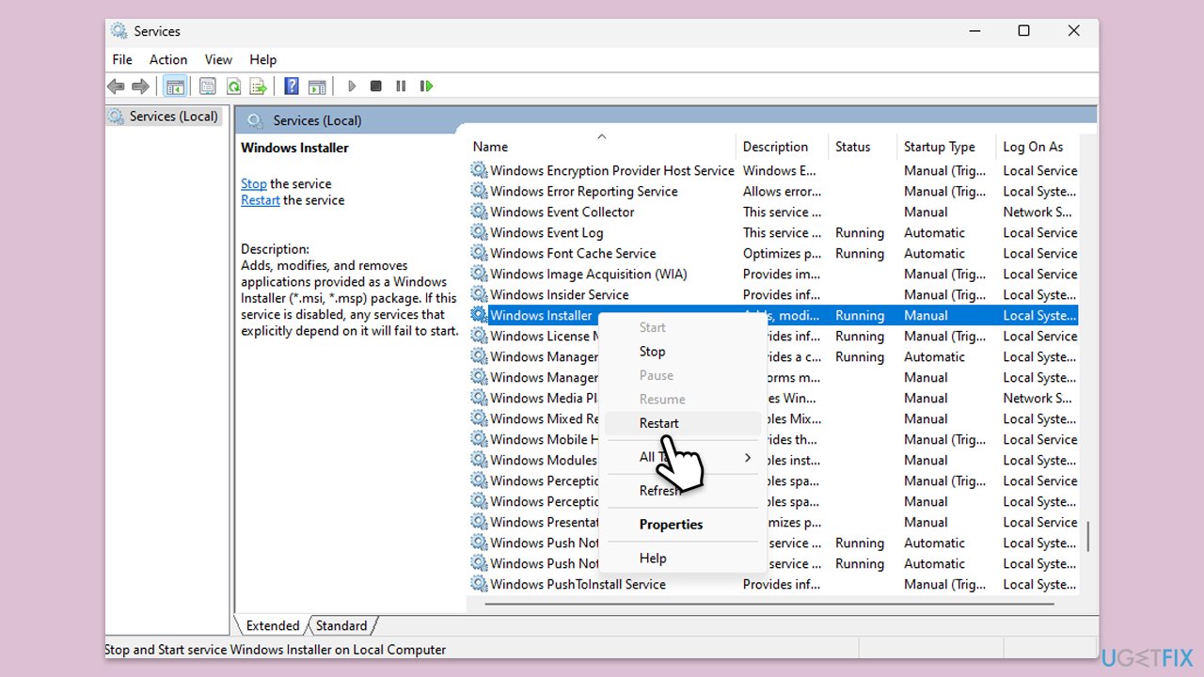
Task: Pause the service using the pause toolbar icon
Action: click(x=401, y=86)
